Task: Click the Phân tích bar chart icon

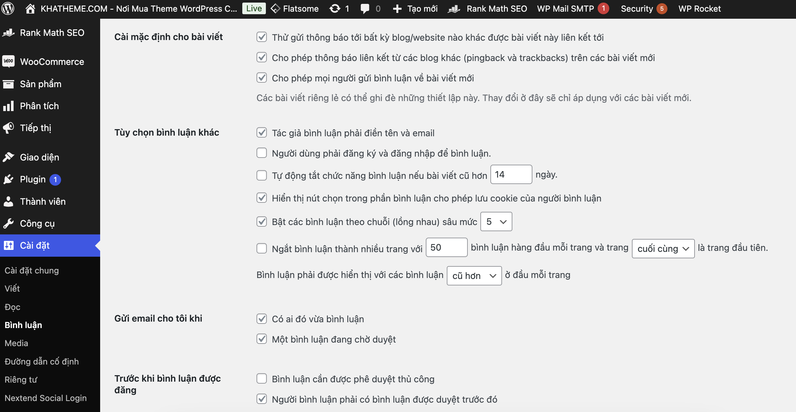Action: (x=8, y=106)
